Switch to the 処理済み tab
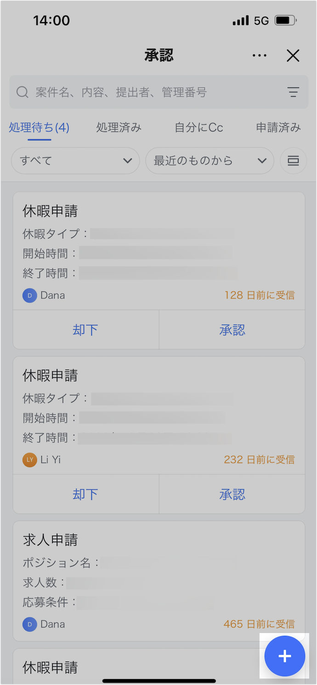 point(119,127)
